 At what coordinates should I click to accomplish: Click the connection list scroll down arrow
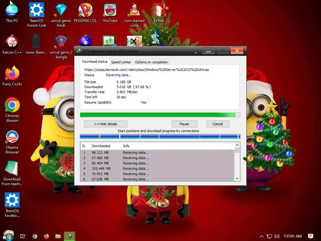point(237,179)
